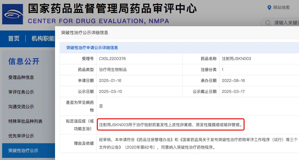The height and width of the screenshot is (160, 299).
Task: Select 受理品种信息 in the sidebar
Action: pos(21,77)
